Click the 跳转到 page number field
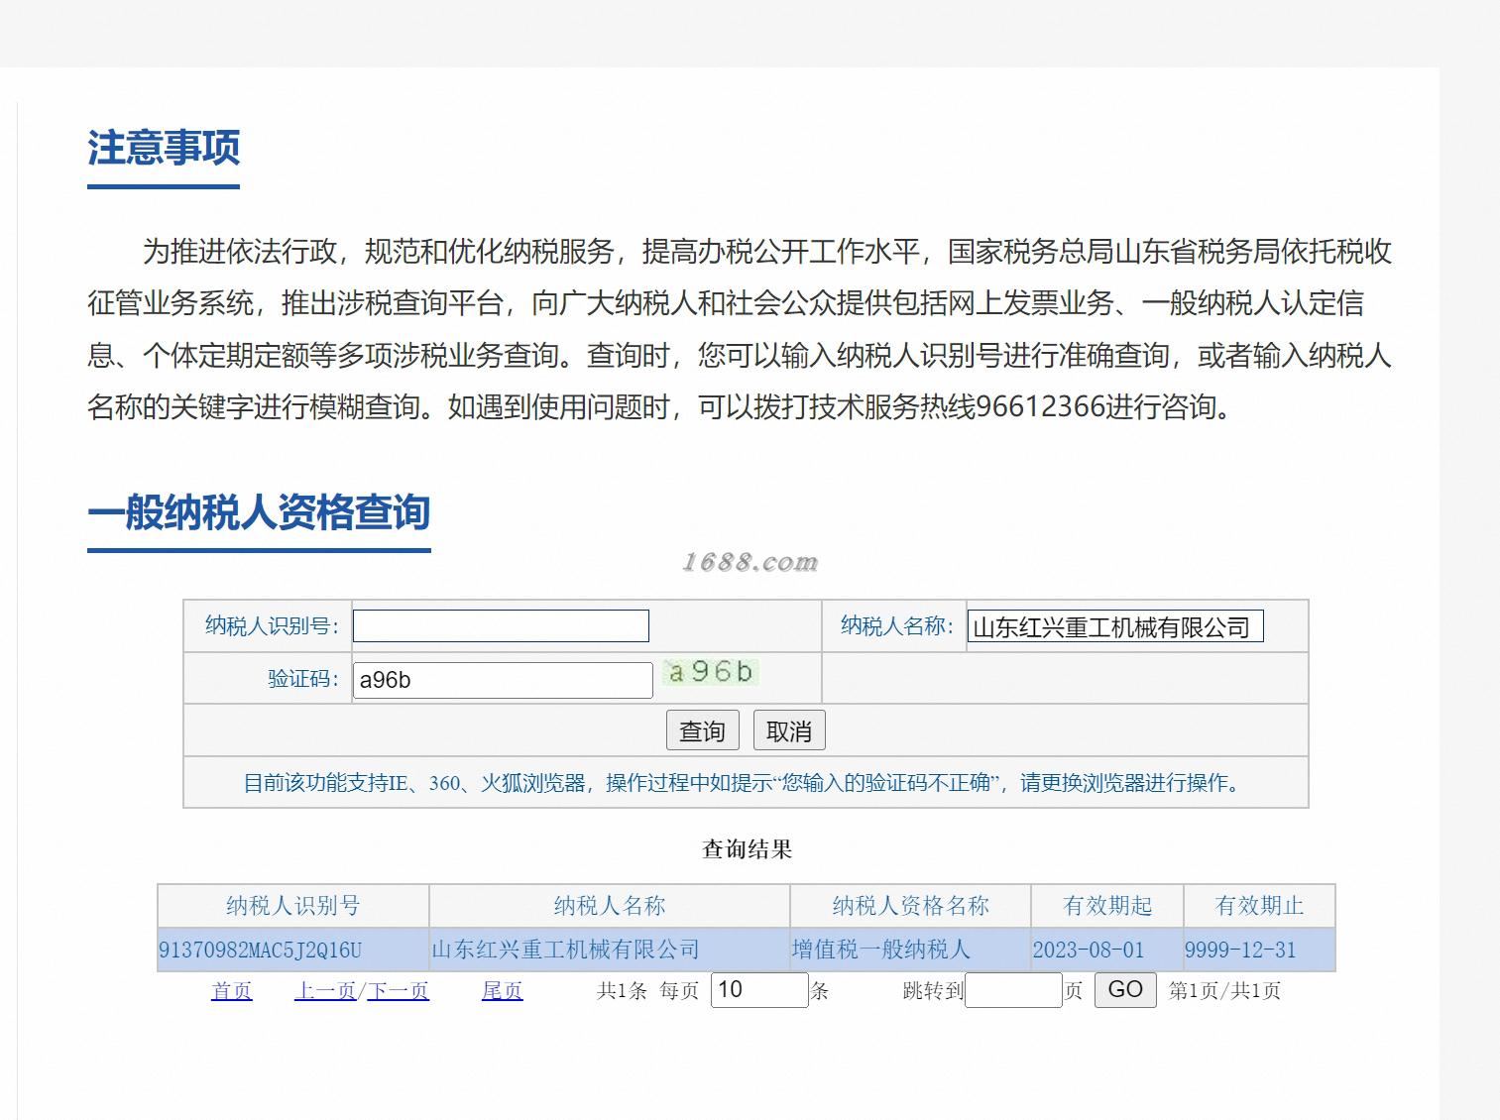1500x1120 pixels. [x=1013, y=989]
